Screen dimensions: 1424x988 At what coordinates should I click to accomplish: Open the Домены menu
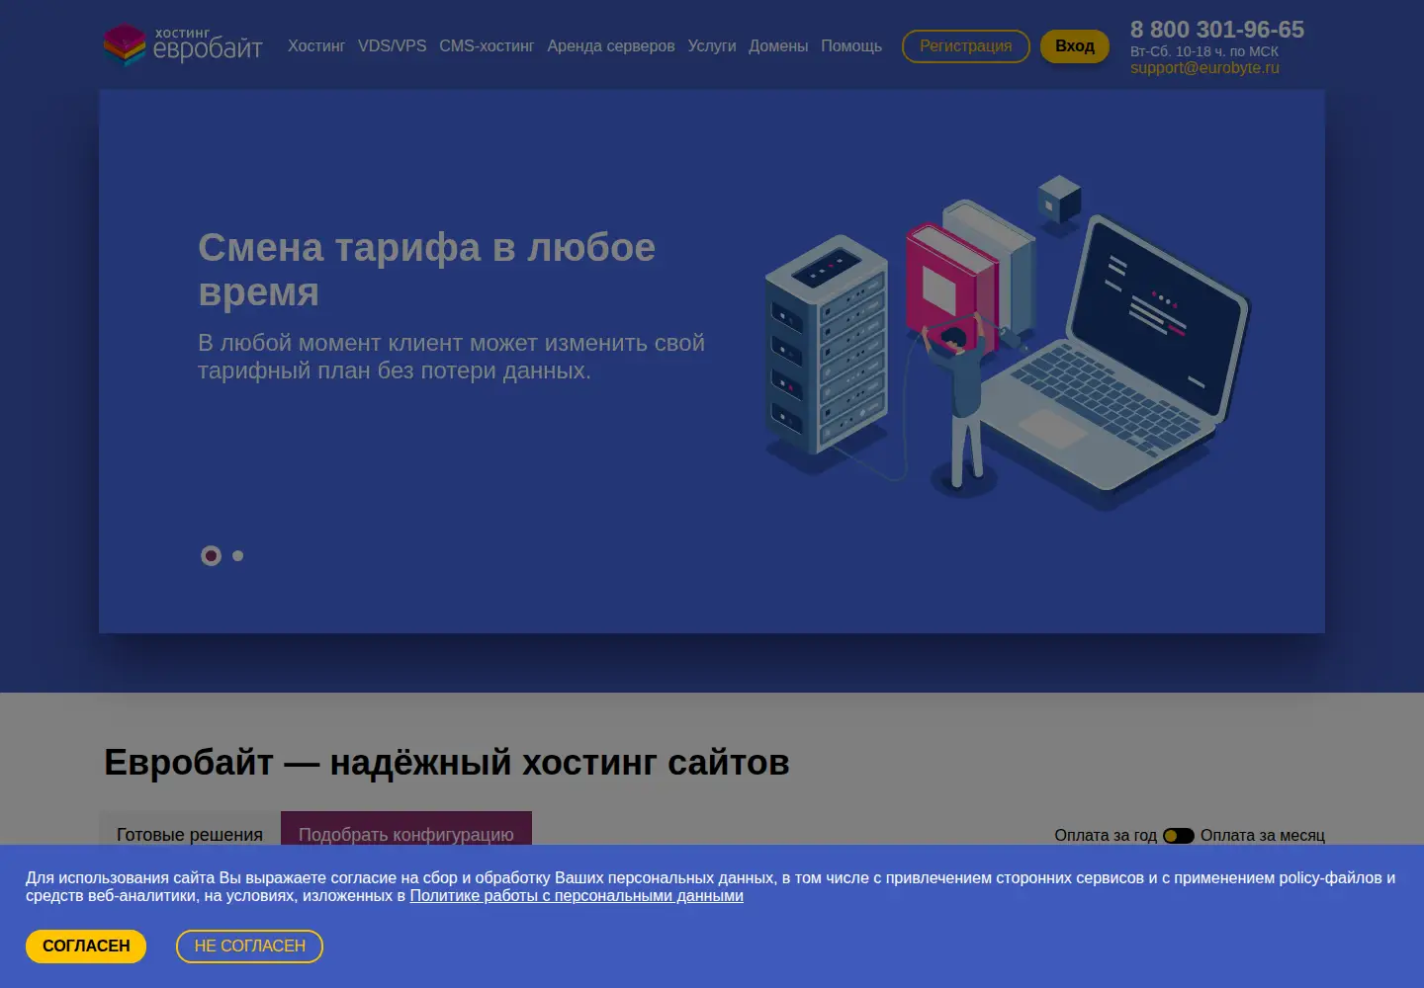(x=778, y=46)
